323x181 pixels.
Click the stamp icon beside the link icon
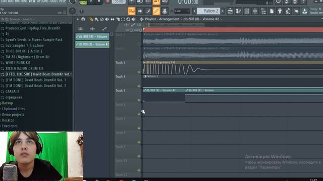coord(165,11)
